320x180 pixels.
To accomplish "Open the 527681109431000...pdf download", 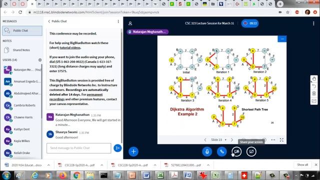I will 183,165.
